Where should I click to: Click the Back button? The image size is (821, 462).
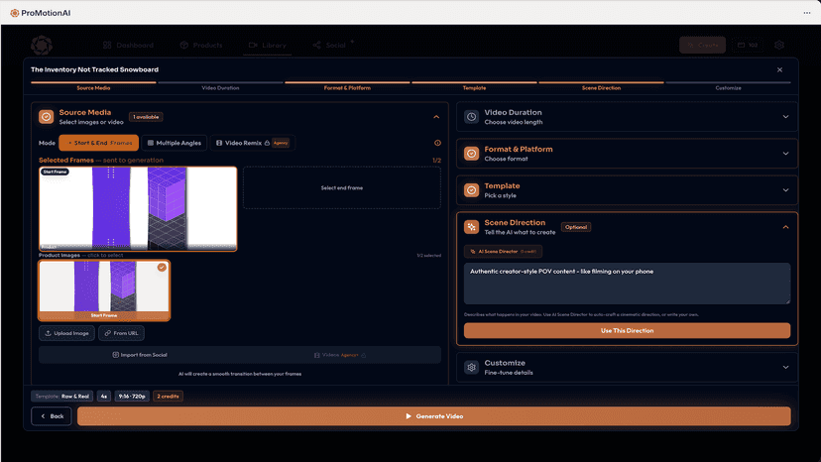(x=52, y=416)
